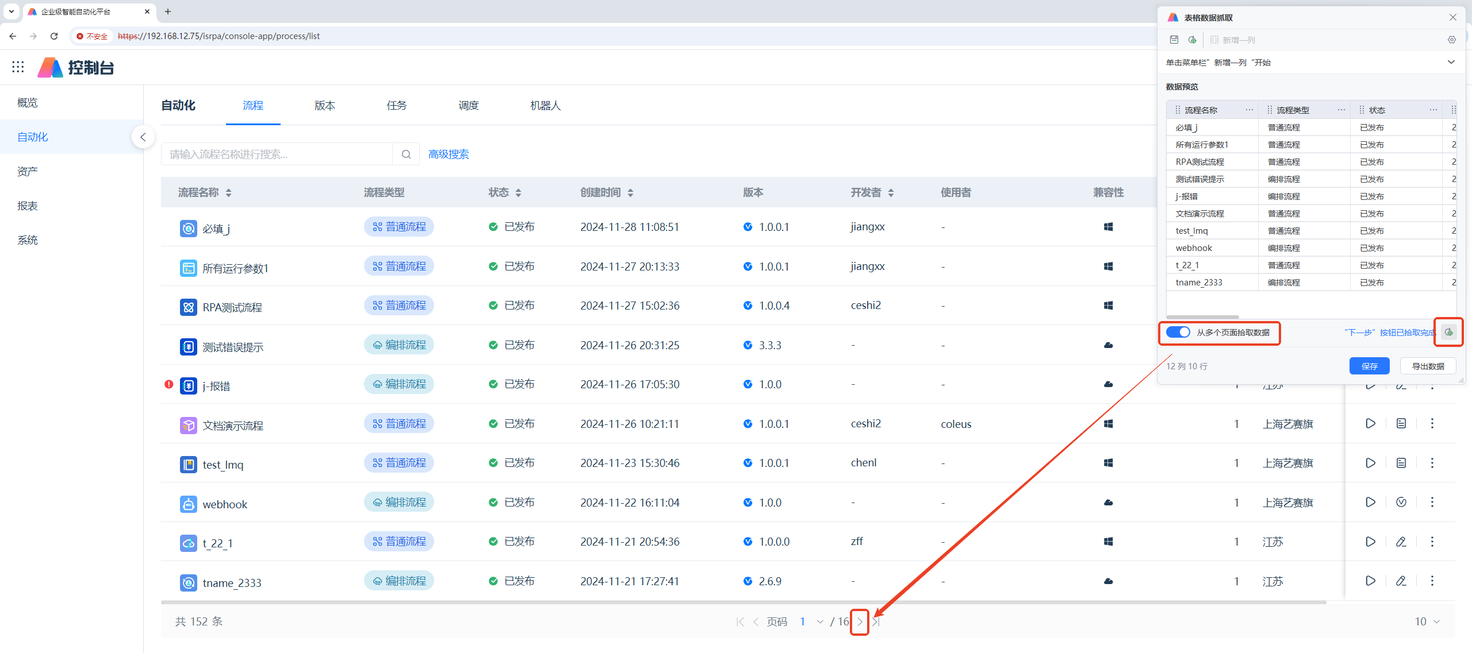The image size is (1472, 653).
Task: Sort by 状态 column
Action: (518, 193)
